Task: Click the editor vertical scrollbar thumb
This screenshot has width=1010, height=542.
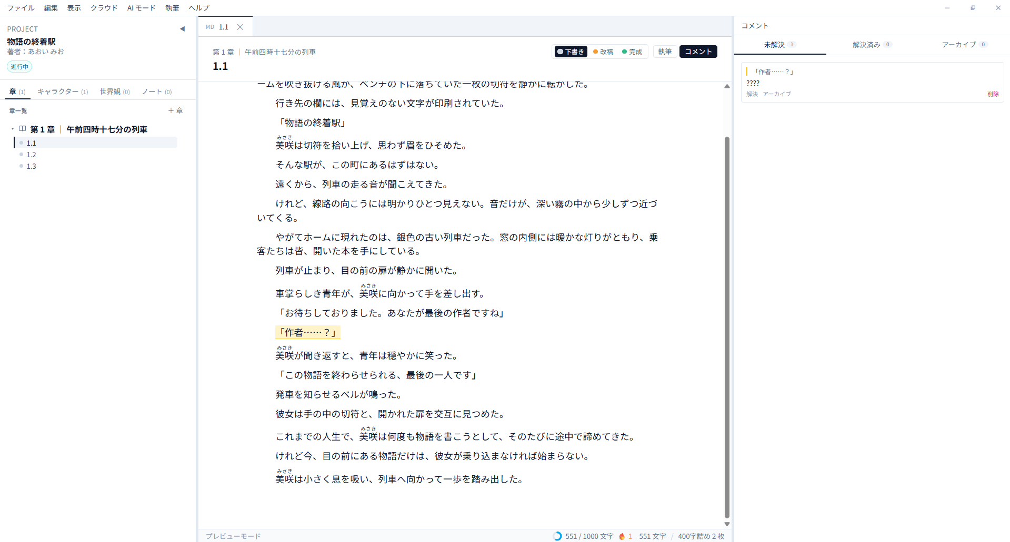Action: pos(727,327)
